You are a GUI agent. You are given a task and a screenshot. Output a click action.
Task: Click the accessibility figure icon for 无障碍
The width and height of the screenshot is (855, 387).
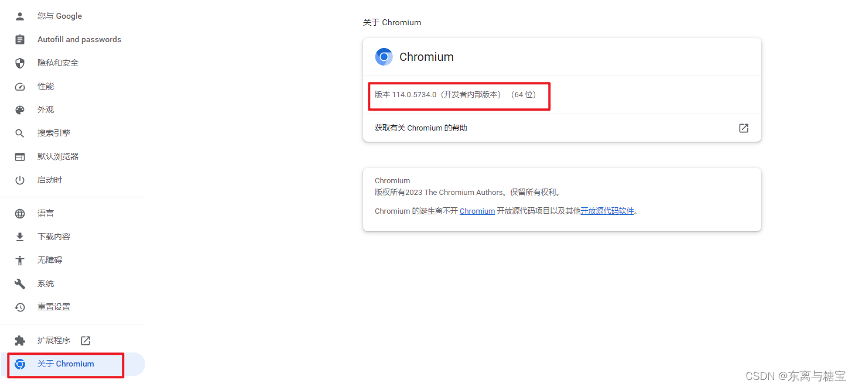(x=20, y=260)
